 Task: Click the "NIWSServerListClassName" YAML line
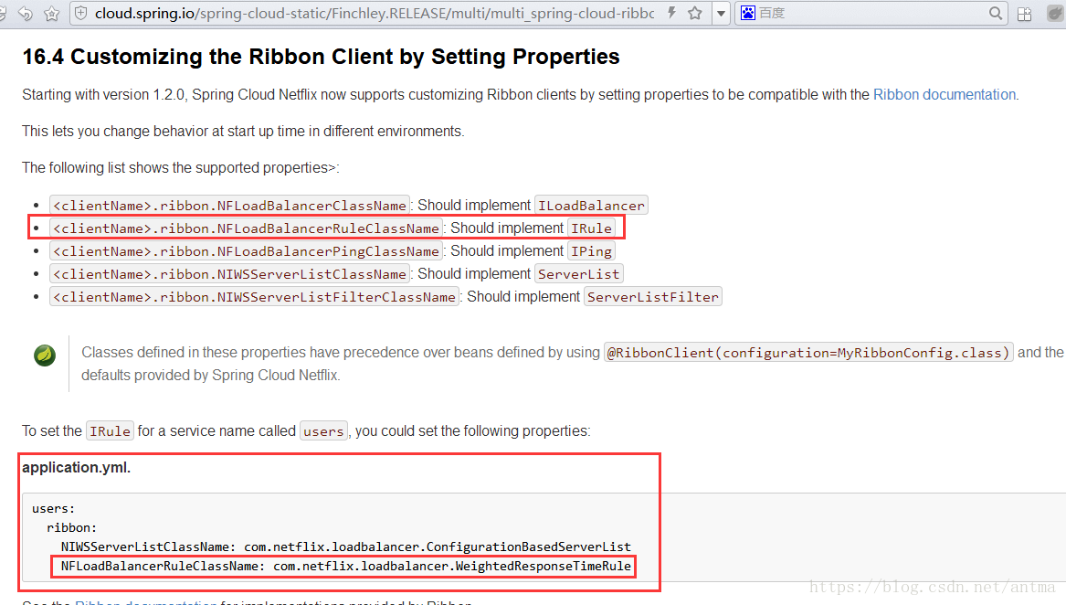(346, 547)
